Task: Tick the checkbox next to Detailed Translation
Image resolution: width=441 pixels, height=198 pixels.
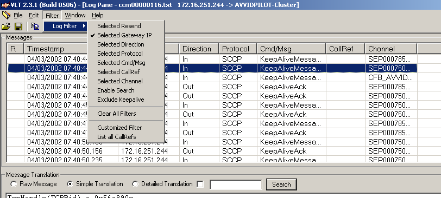Action: click(200, 184)
